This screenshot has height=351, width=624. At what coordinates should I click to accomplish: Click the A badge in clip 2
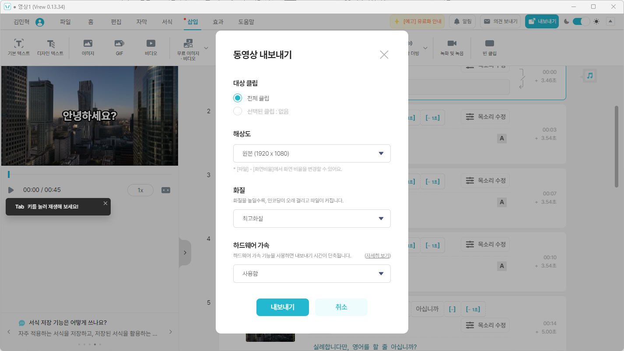[502, 139]
